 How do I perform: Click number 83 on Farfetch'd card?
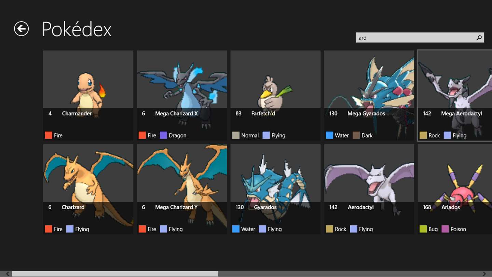tap(238, 114)
